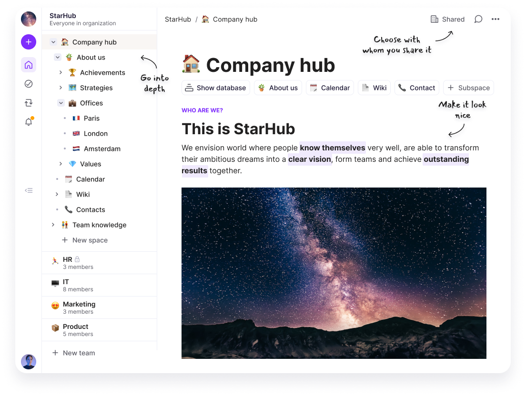Click the purple plus create button
Image resolution: width=526 pixels, height=396 pixels.
click(x=29, y=42)
